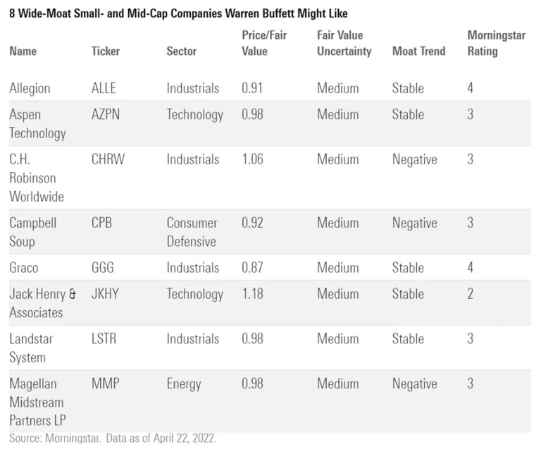Viewport: 541px width, 454px height.
Task: Click the Fair Value Uncertainty header
Action: coord(344,42)
